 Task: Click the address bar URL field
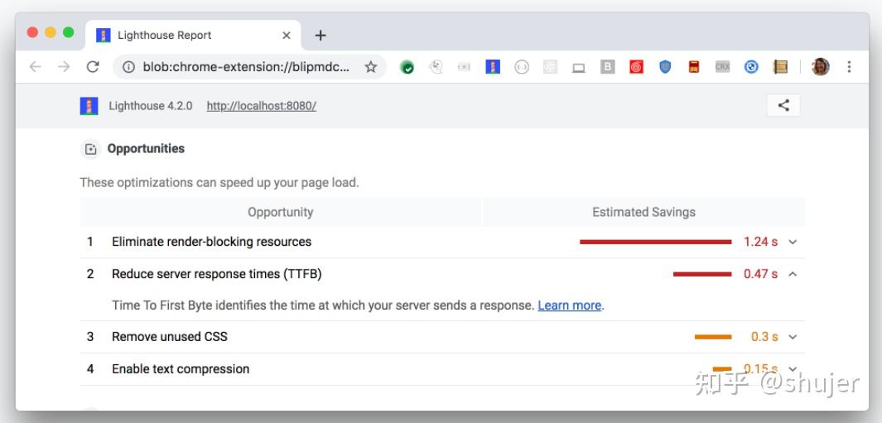click(245, 67)
